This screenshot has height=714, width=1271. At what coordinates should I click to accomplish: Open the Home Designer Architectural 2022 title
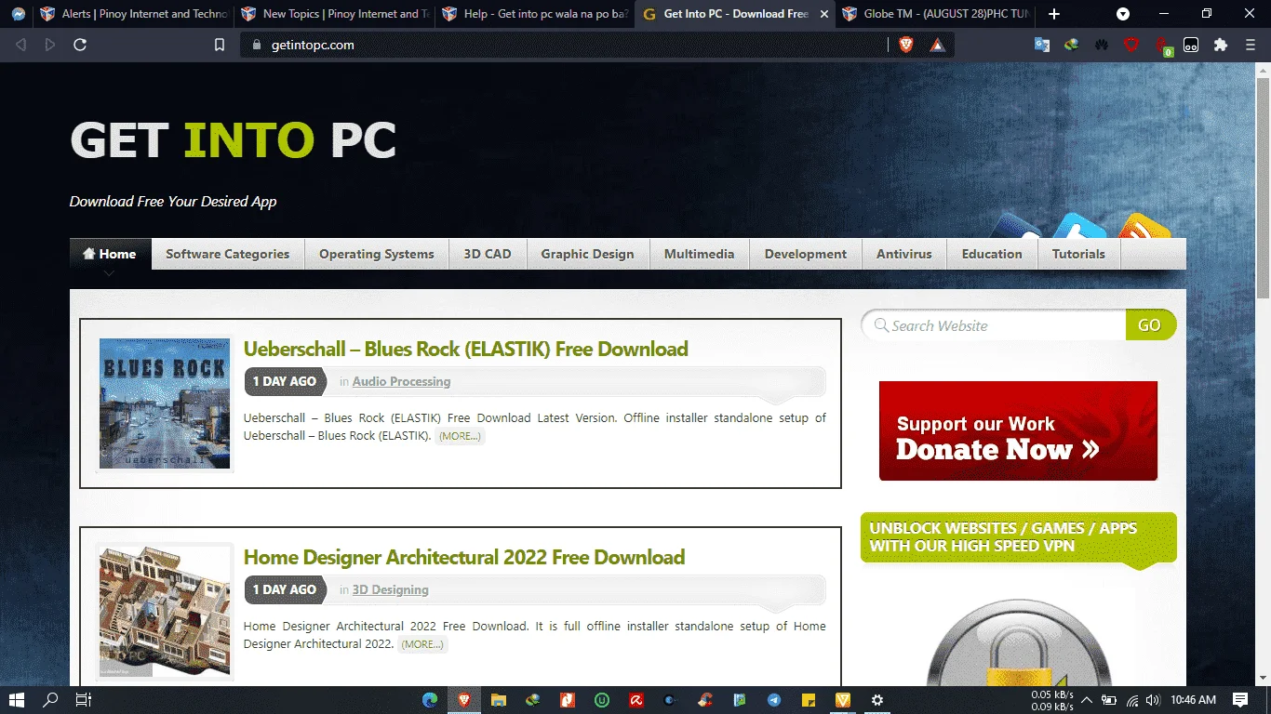point(464,558)
